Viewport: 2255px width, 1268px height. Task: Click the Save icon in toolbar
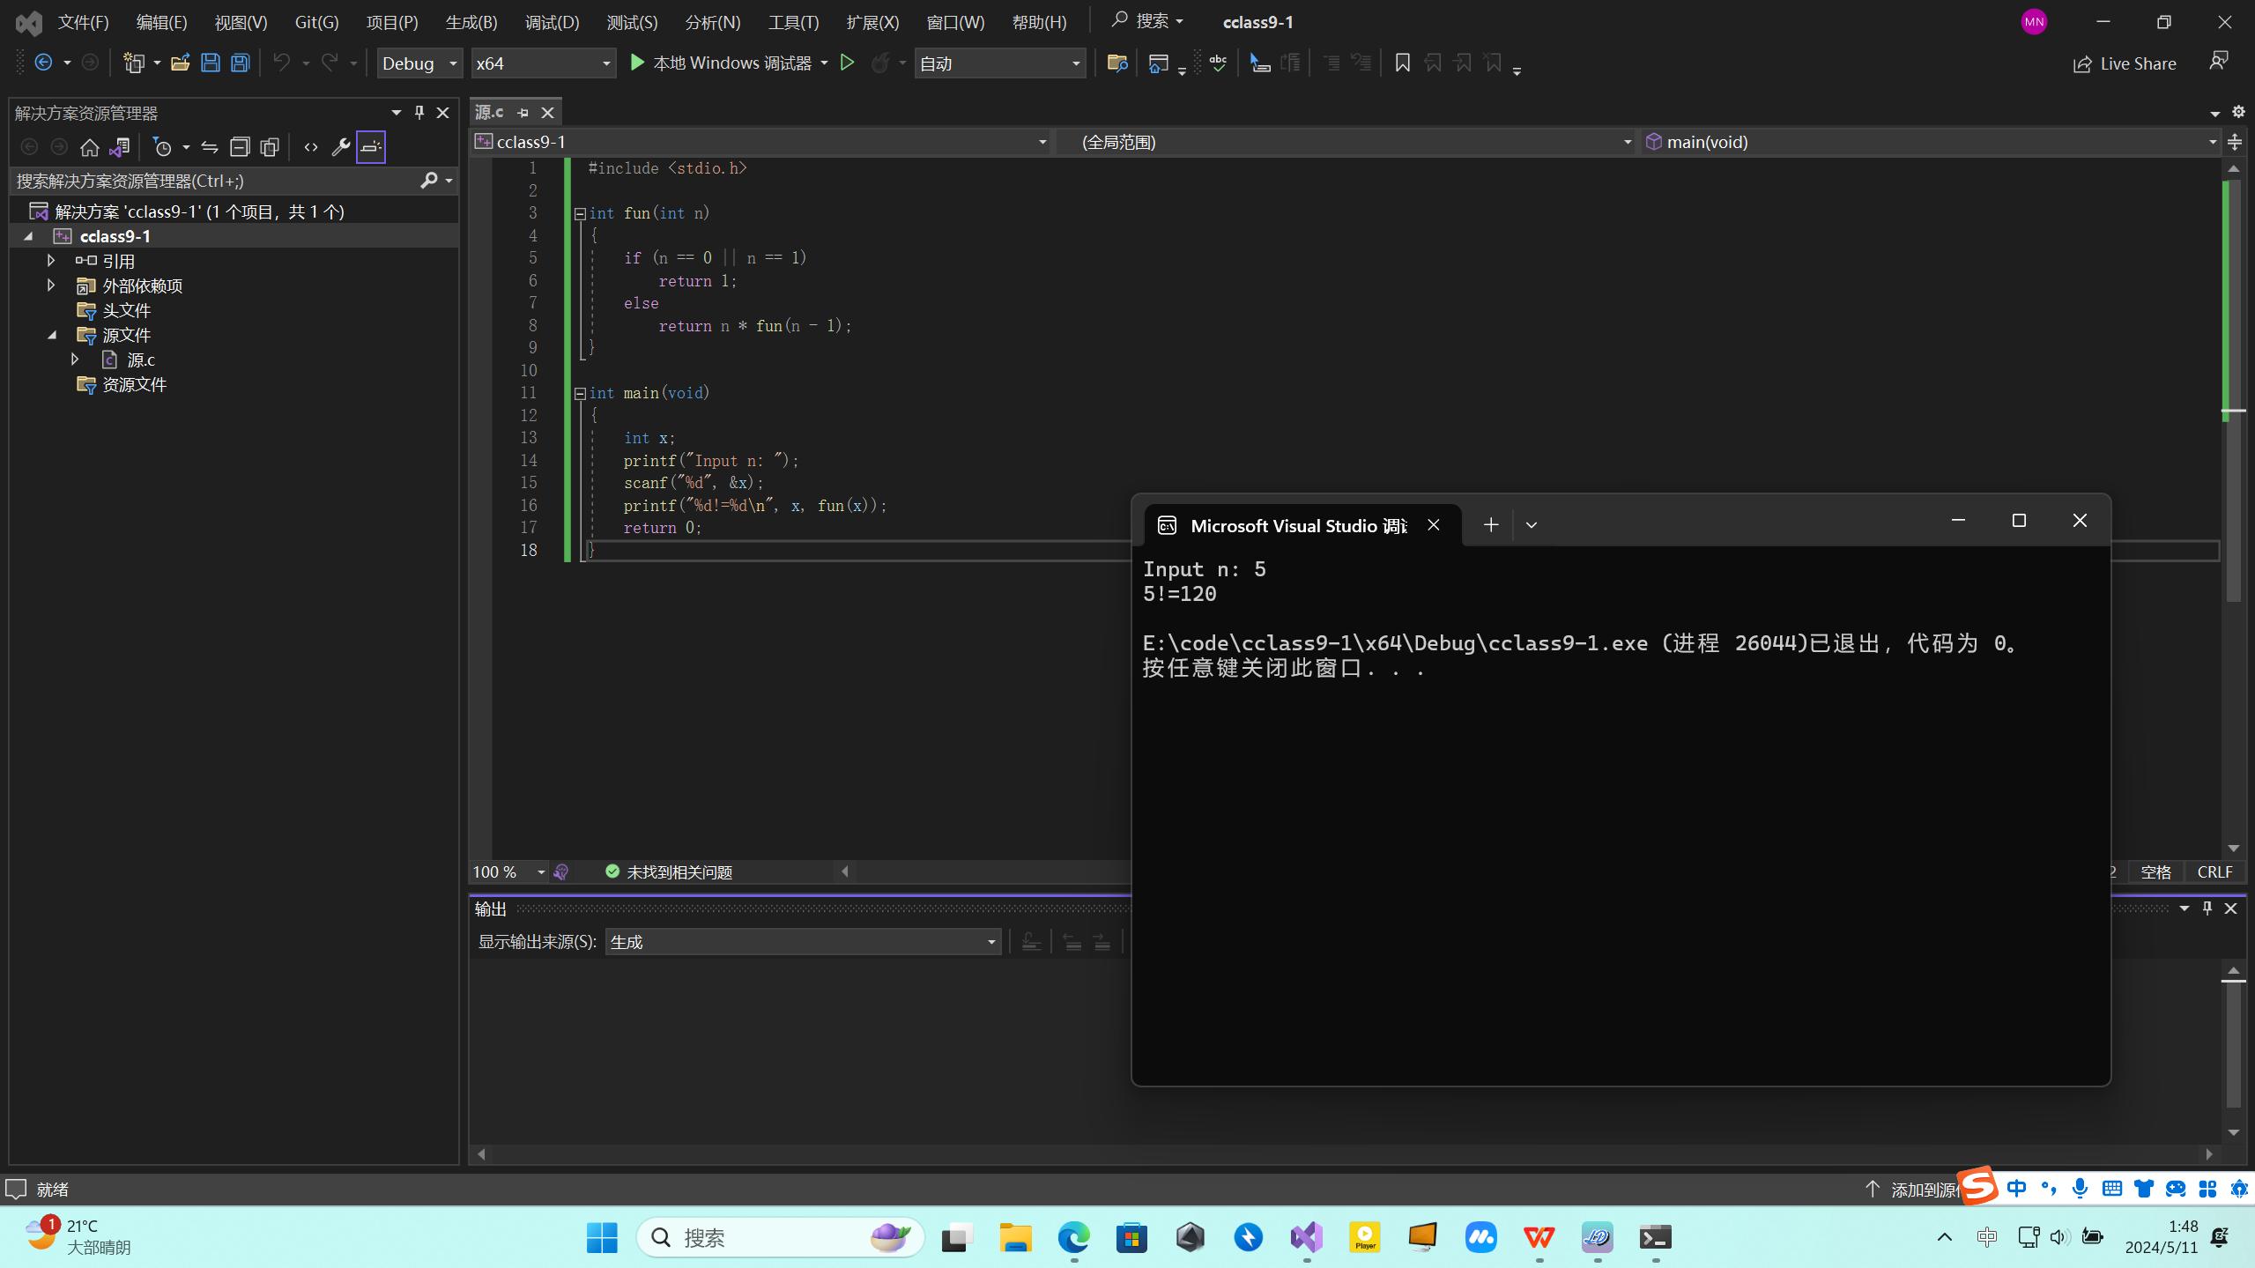click(211, 63)
